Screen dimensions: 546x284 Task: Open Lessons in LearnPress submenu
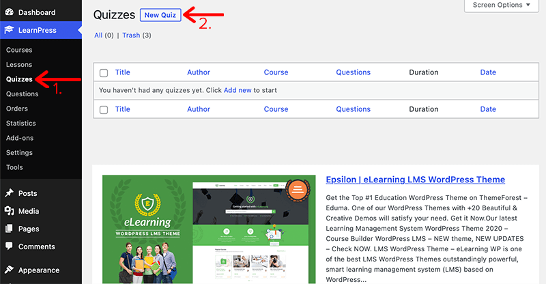[19, 64]
